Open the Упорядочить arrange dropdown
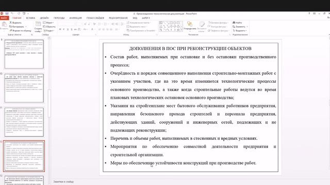 [x=190, y=27]
